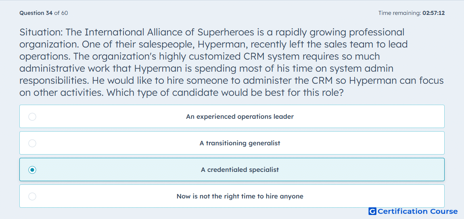The image size is (464, 219).
Task: Click the 'A transitioning generalist' label text
Action: tap(240, 143)
